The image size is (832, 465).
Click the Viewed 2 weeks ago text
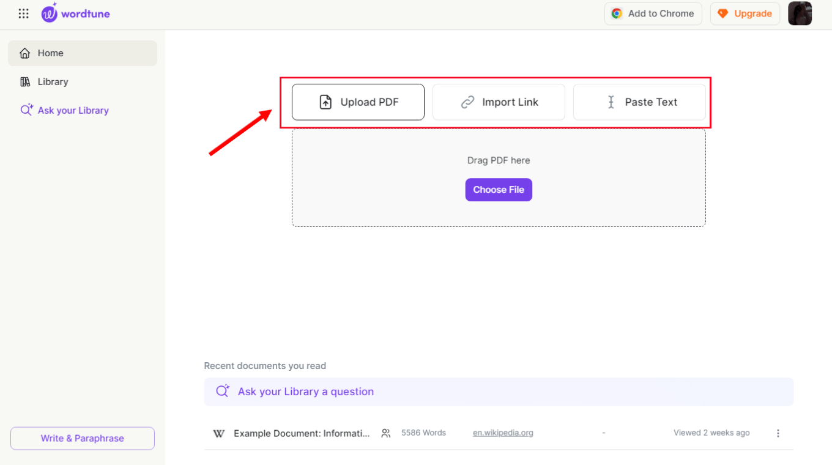[711, 433]
